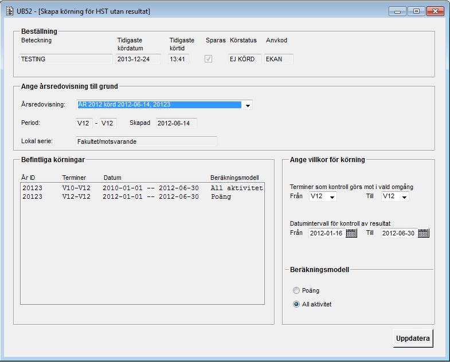Viewport: 450px width, 362px height.
Task: Select the Poäng radio button
Action: click(x=296, y=290)
